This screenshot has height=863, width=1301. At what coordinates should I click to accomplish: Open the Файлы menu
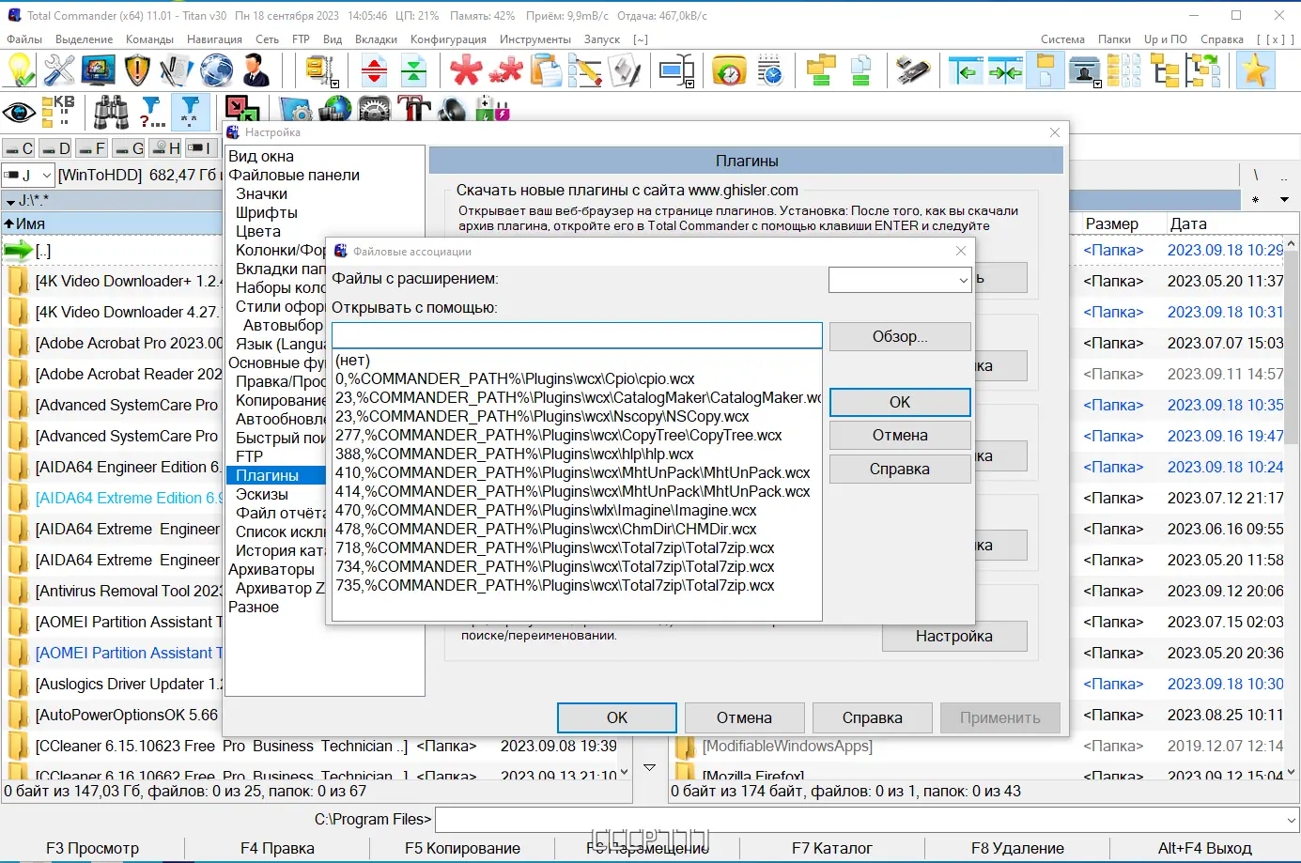pyautogui.click(x=24, y=39)
